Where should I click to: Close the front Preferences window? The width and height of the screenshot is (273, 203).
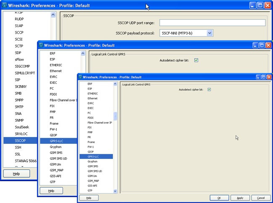click(269, 77)
